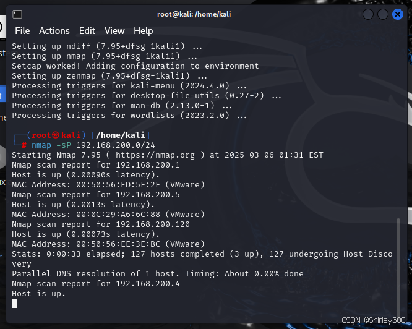This screenshot has height=329, width=412.
Task: Close the terminal with the blue X button
Action: (x=398, y=14)
